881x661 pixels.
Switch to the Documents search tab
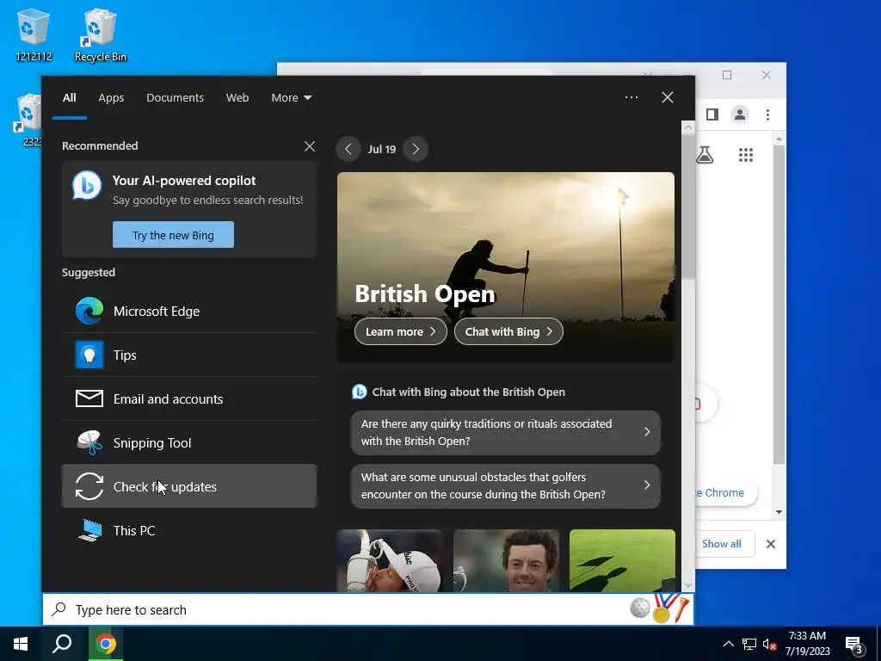[176, 98]
